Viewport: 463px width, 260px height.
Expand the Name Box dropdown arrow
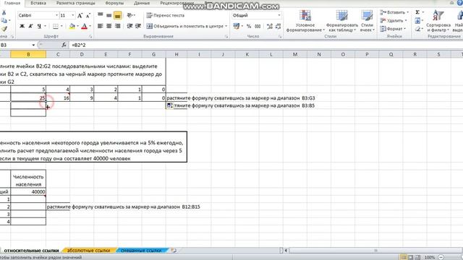tap(33, 45)
